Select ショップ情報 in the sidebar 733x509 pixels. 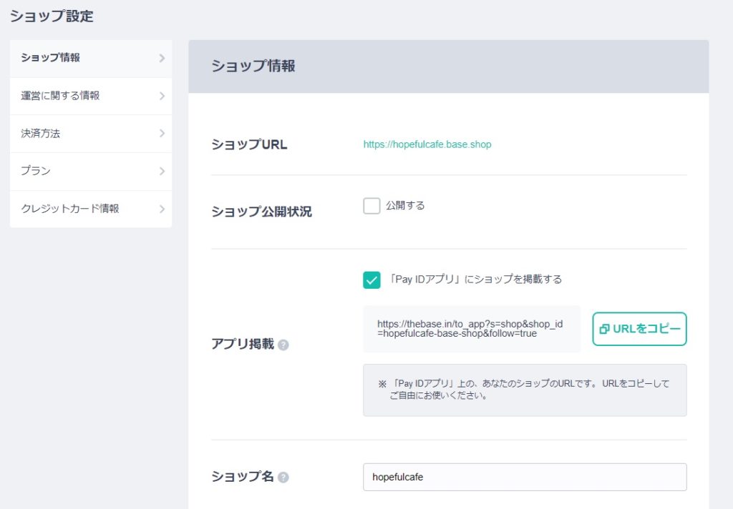[51, 58]
